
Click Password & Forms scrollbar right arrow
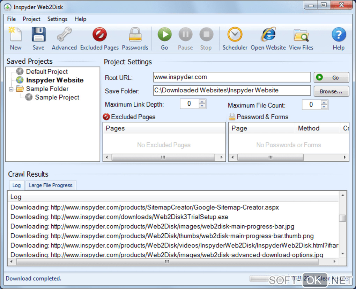[345, 157]
